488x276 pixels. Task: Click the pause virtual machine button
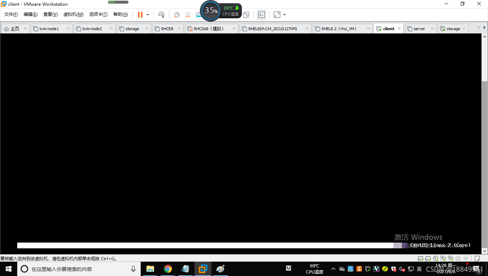(140, 15)
